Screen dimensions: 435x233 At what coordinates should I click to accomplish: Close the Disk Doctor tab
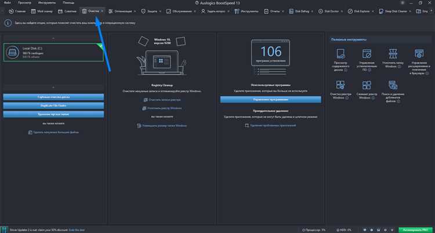pyautogui.click(x=342, y=12)
